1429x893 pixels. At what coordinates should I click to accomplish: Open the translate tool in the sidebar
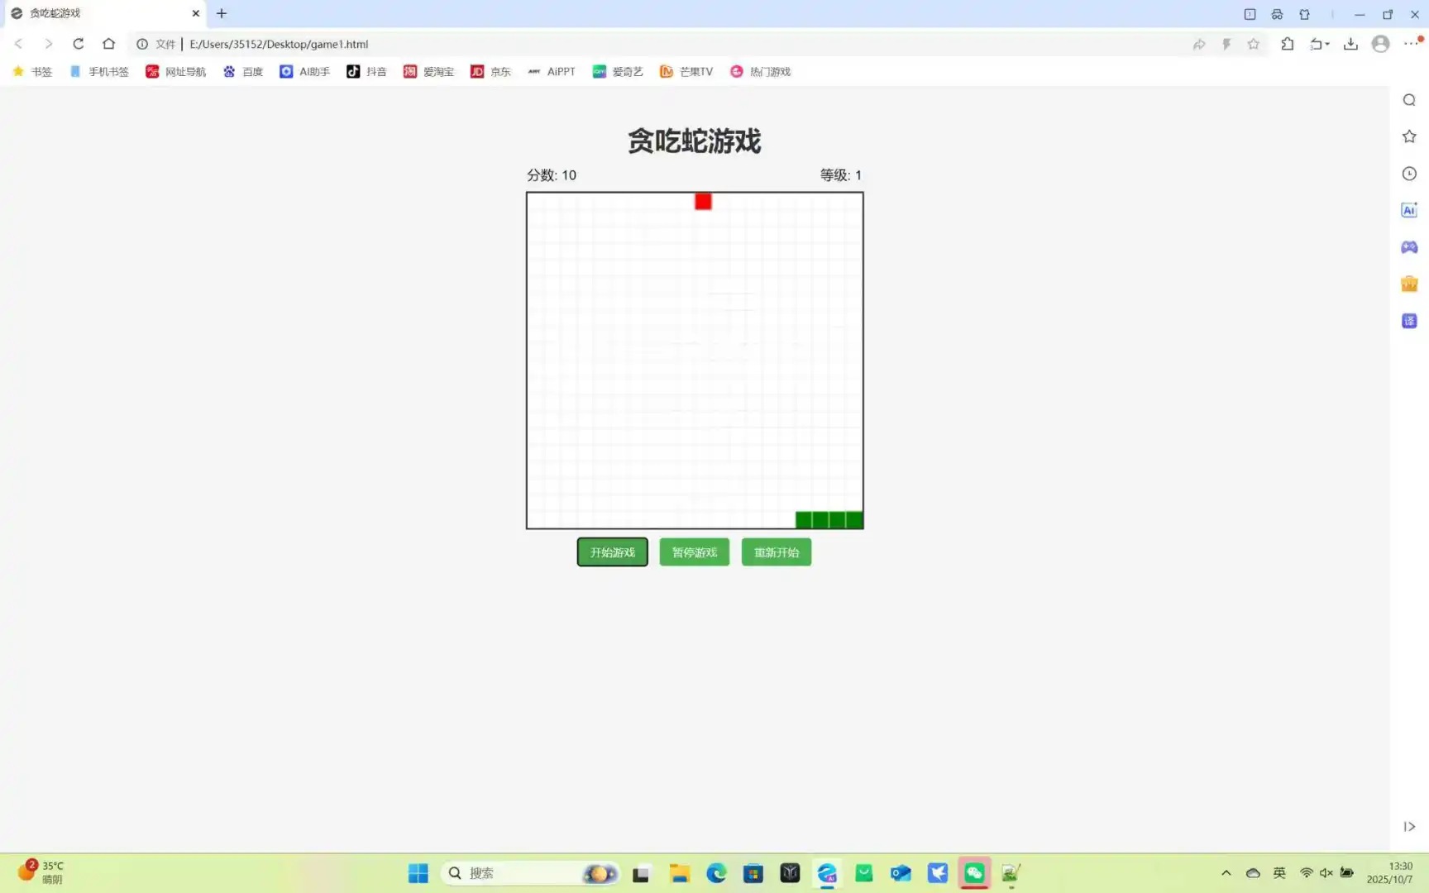click(x=1408, y=320)
